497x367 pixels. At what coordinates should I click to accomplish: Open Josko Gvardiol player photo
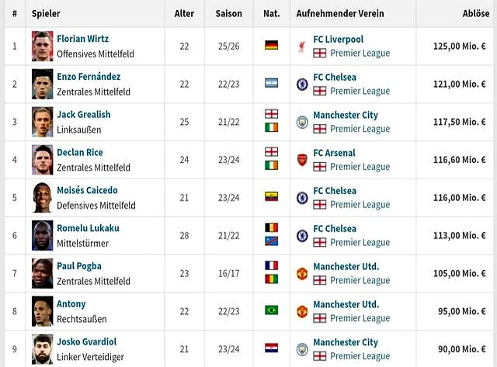43,349
